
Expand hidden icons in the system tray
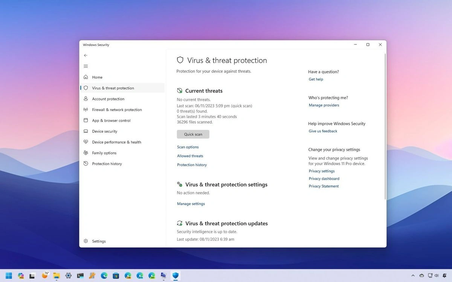[x=413, y=276]
